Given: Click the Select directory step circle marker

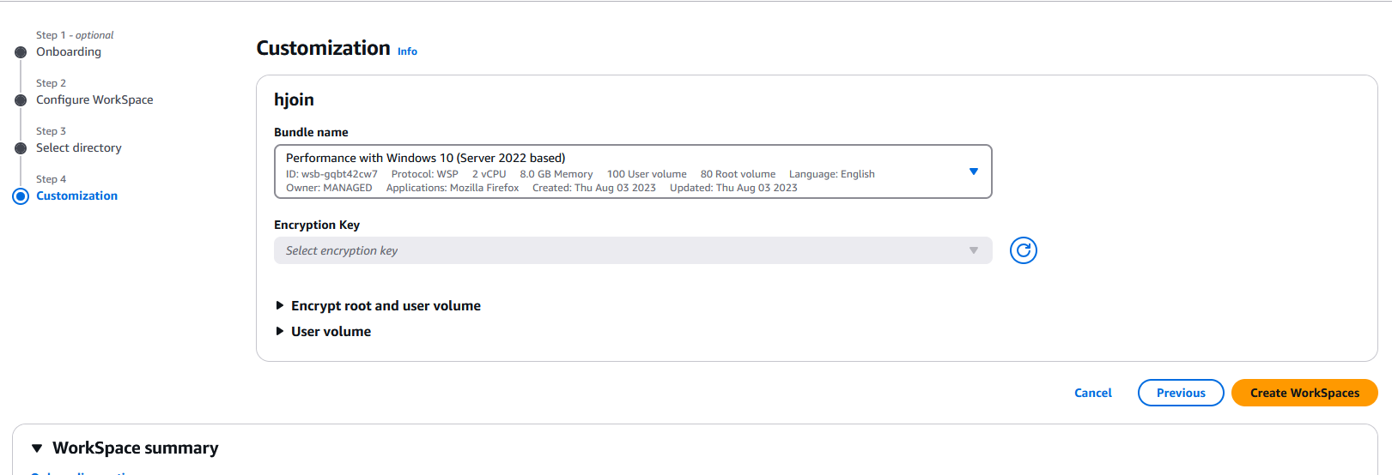Looking at the screenshot, I should coord(21,148).
